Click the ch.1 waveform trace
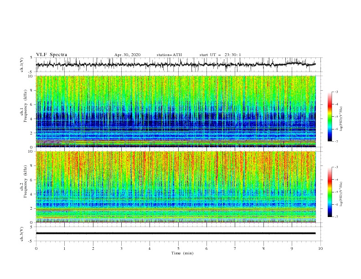Screen dimensions: 361x279 point(175,64)
